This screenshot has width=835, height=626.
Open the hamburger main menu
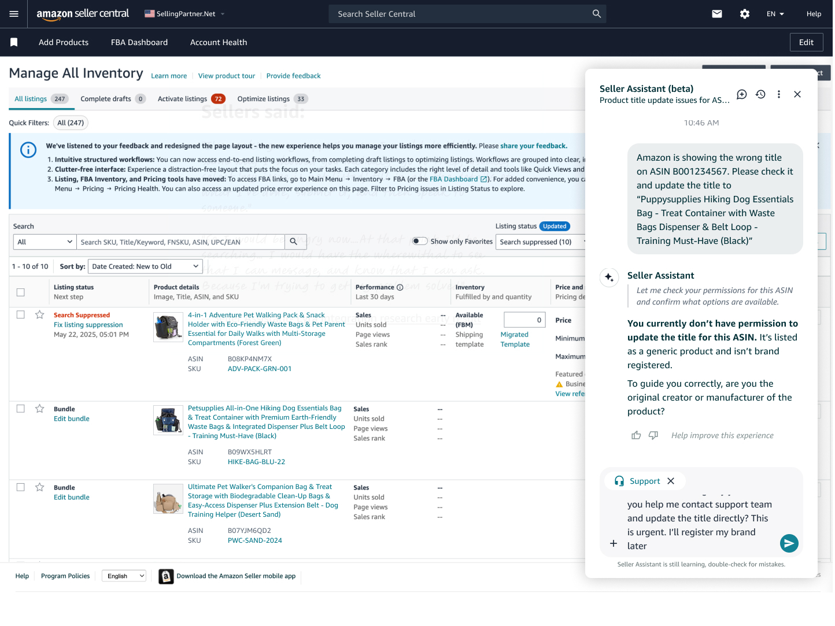click(14, 14)
